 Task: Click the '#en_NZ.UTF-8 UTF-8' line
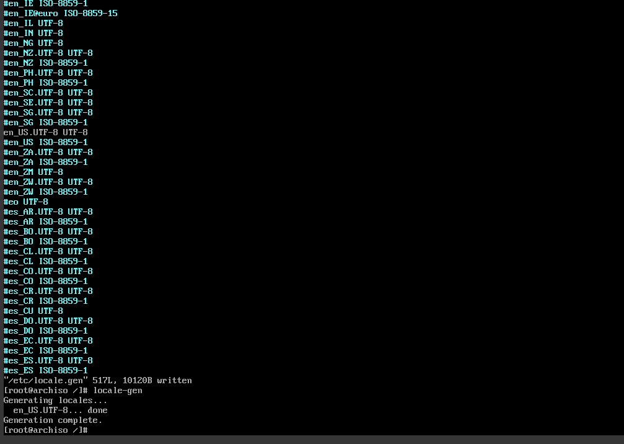click(48, 53)
